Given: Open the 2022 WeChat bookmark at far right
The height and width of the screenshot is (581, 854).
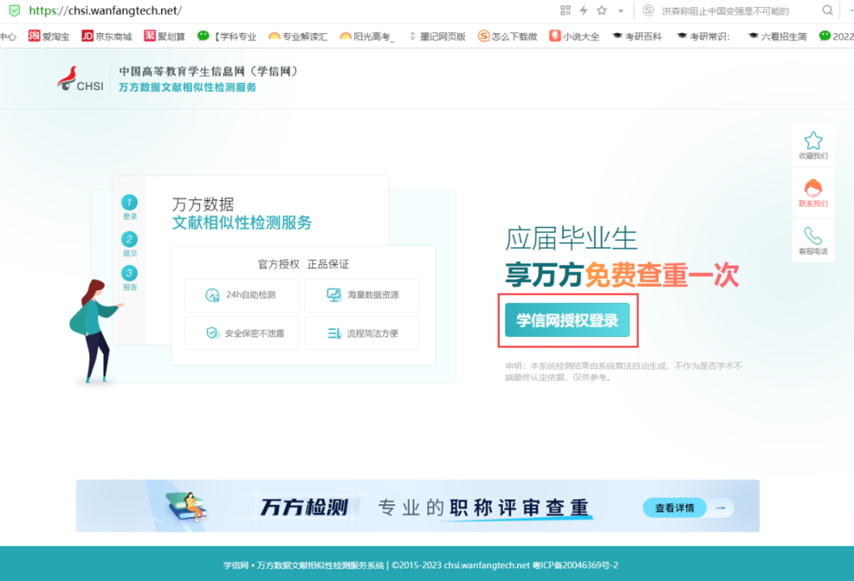Looking at the screenshot, I should click(836, 36).
